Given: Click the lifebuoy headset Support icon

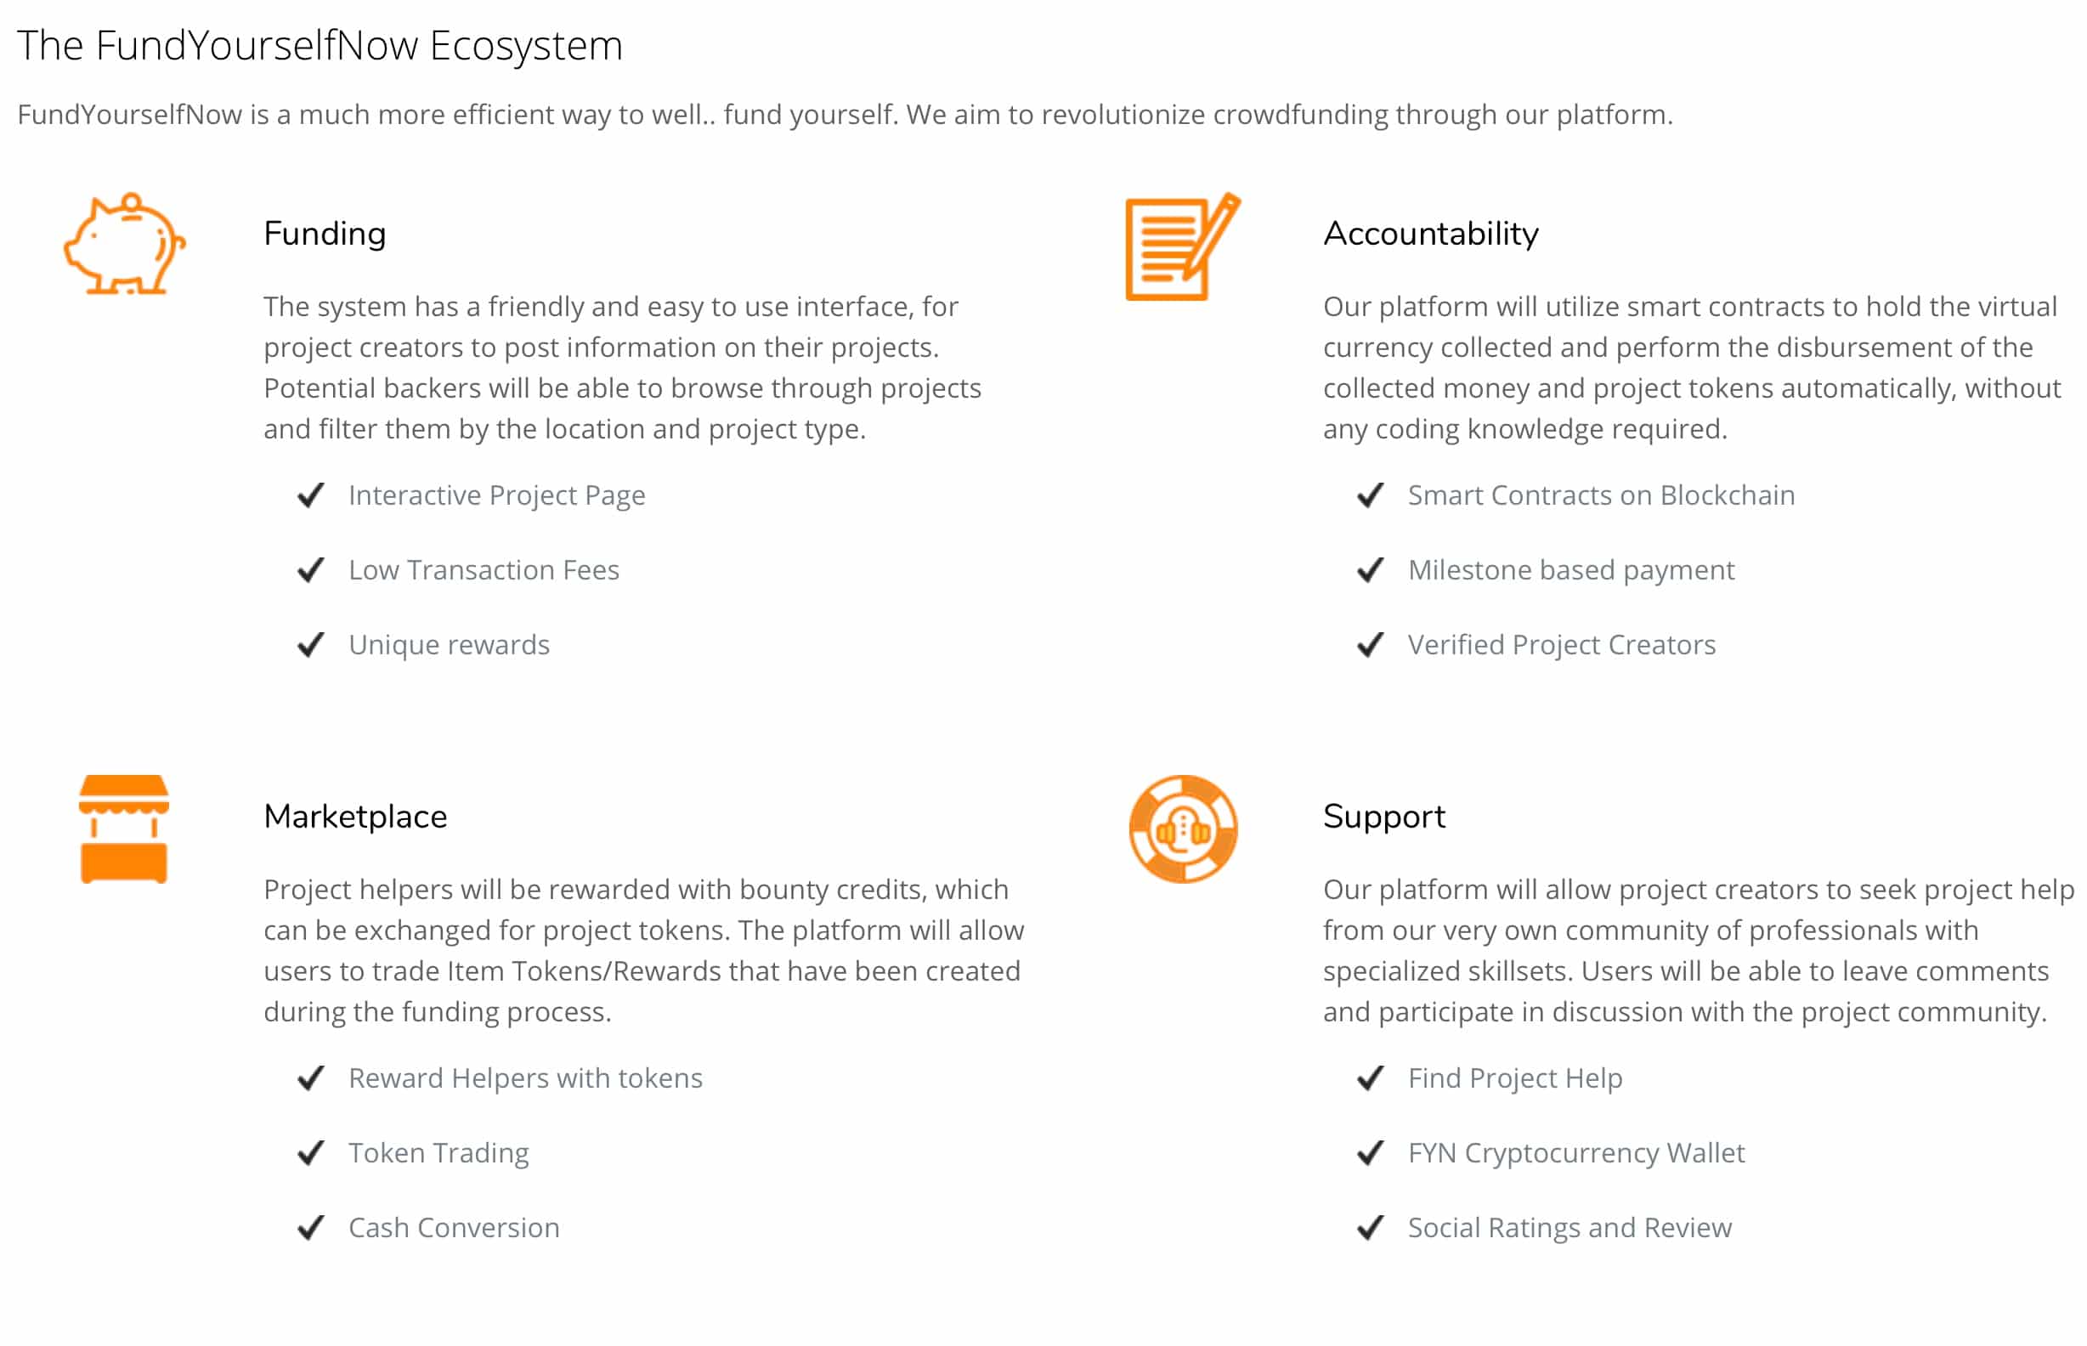Looking at the screenshot, I should (x=1184, y=829).
